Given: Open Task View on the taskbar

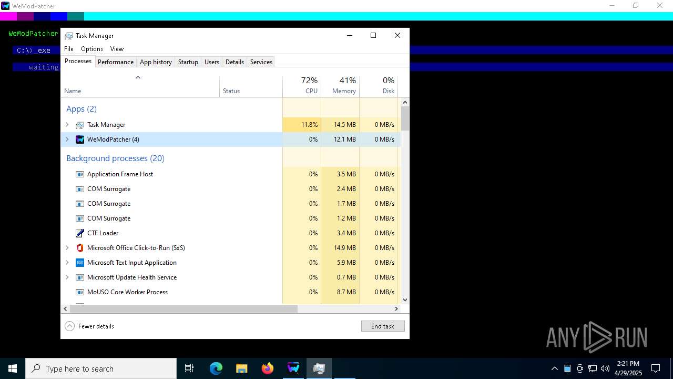Looking at the screenshot, I should [x=189, y=368].
